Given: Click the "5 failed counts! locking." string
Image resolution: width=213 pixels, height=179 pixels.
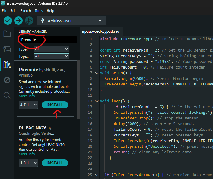Looking at the screenshot, I should tap(179, 113).
